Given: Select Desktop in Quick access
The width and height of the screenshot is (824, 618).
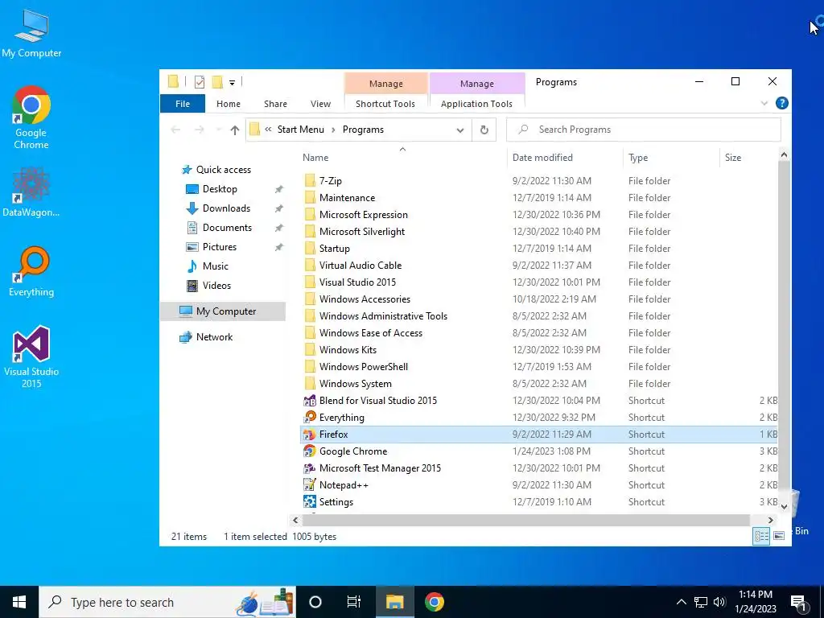Looking at the screenshot, I should click(x=220, y=189).
